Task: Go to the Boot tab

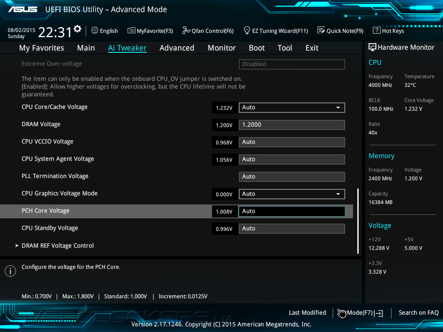Action: tap(257, 48)
